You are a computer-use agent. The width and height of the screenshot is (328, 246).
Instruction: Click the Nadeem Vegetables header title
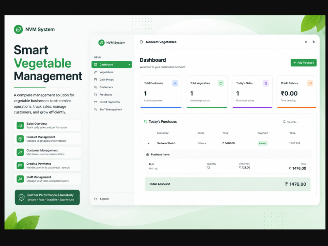[161, 42]
